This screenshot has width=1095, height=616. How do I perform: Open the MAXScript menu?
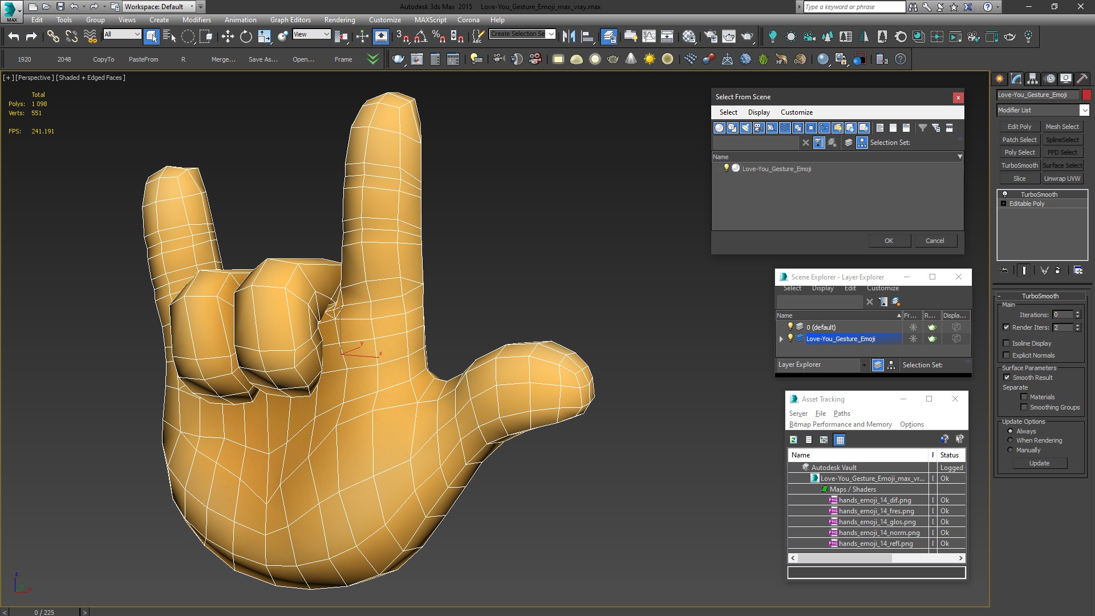pyautogui.click(x=430, y=19)
